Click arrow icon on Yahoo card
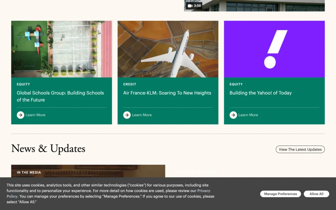336x210 pixels. point(233,115)
